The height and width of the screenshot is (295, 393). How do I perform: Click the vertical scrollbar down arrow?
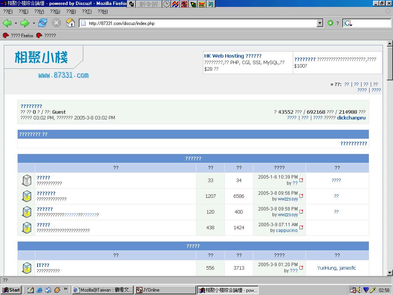tap(390, 273)
